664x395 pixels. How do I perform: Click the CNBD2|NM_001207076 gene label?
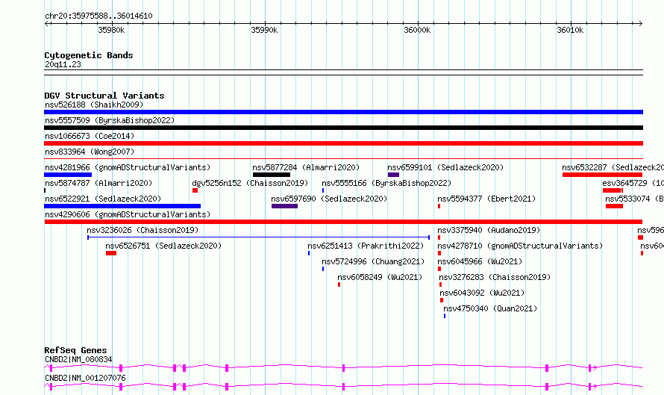click(85, 378)
